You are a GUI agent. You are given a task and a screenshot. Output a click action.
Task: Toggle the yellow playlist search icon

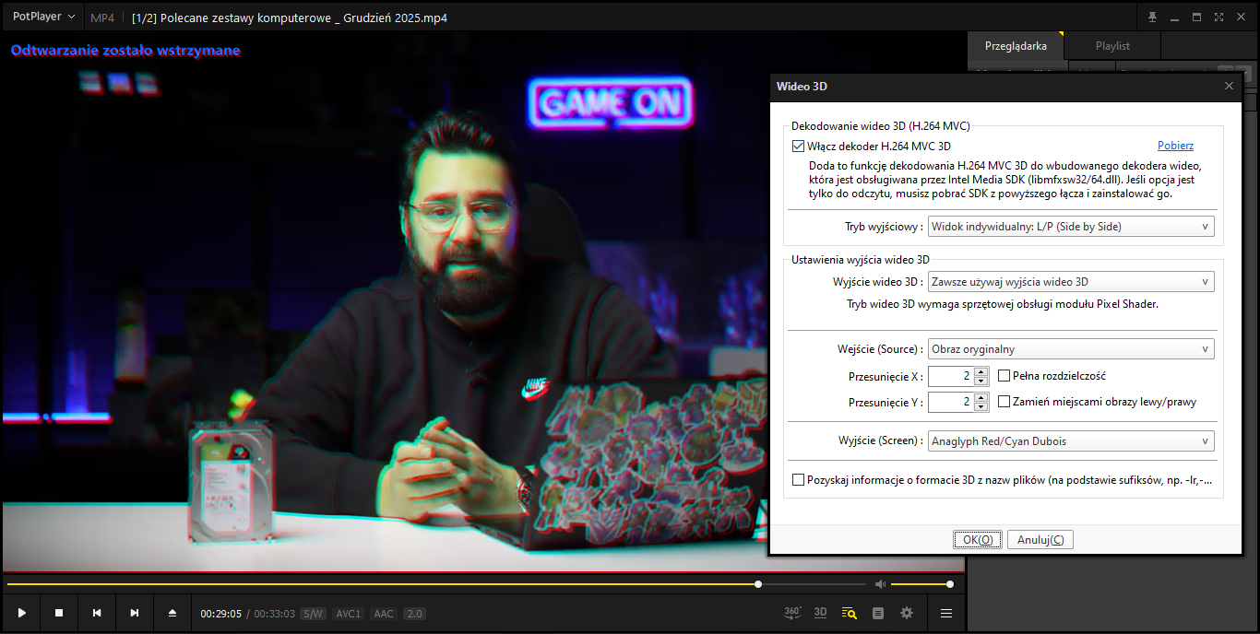[850, 613]
